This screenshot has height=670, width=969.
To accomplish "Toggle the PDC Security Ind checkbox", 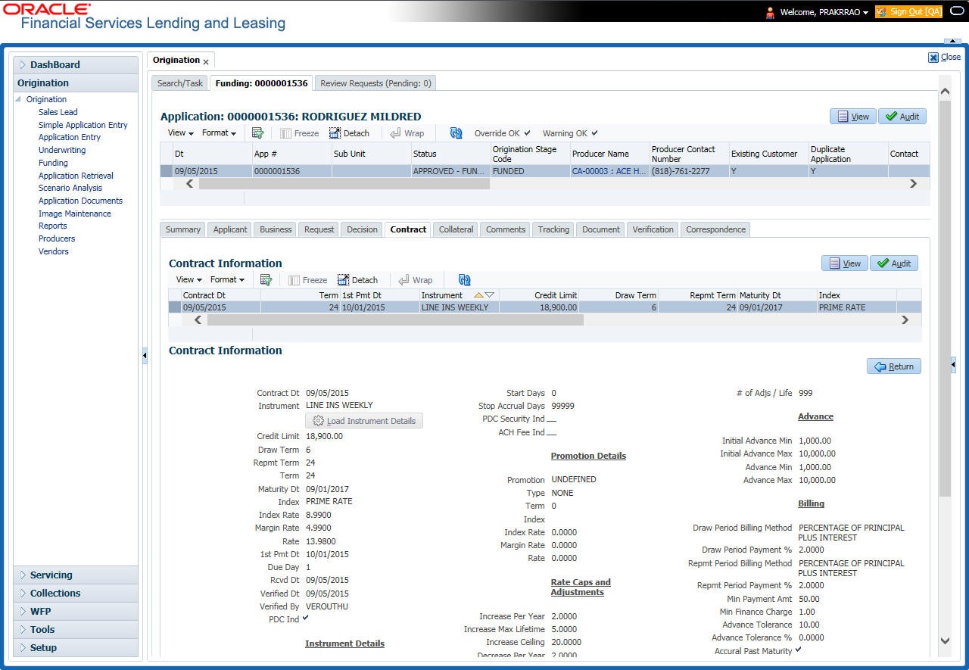I will pos(551,419).
